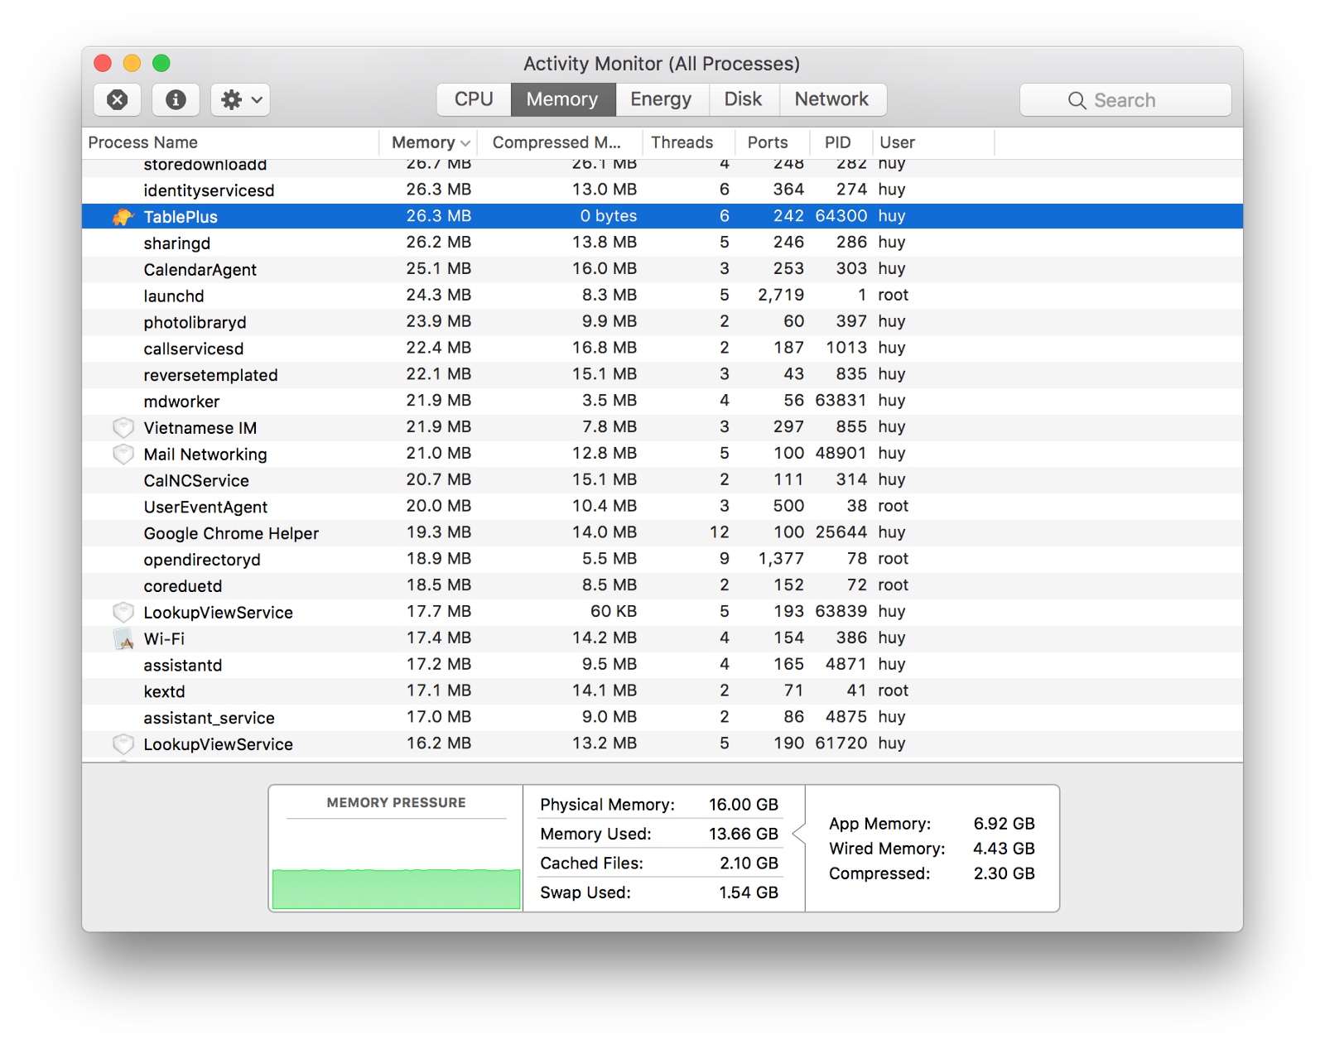
Task: Sort by Compressed Memory column header
Action: click(556, 142)
